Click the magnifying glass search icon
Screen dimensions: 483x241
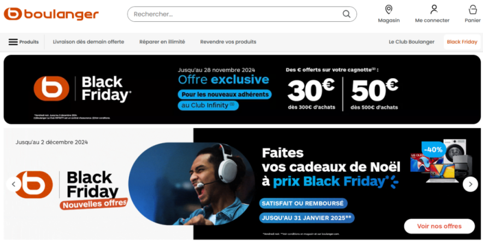346,14
